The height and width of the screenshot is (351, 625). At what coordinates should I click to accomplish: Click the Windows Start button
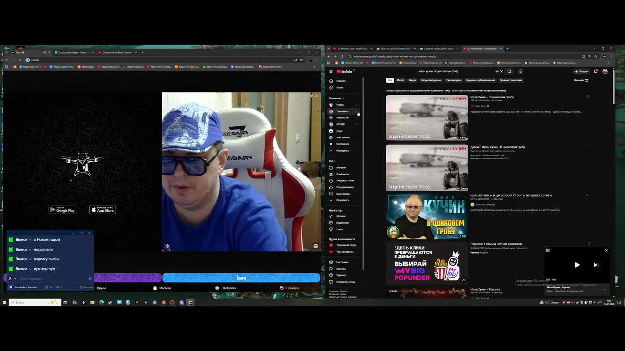[x=4, y=302]
